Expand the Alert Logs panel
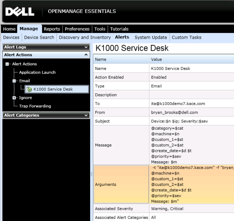Image resolution: width=234 pixels, height=221 pixels. pyautogui.click(x=86, y=47)
